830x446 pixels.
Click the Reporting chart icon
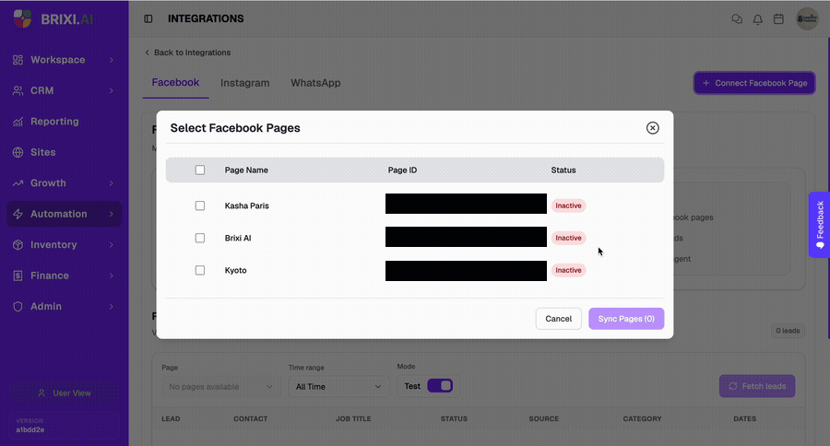click(18, 122)
